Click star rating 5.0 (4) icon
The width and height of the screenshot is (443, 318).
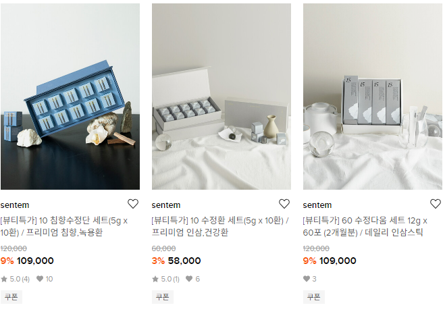[5, 279]
